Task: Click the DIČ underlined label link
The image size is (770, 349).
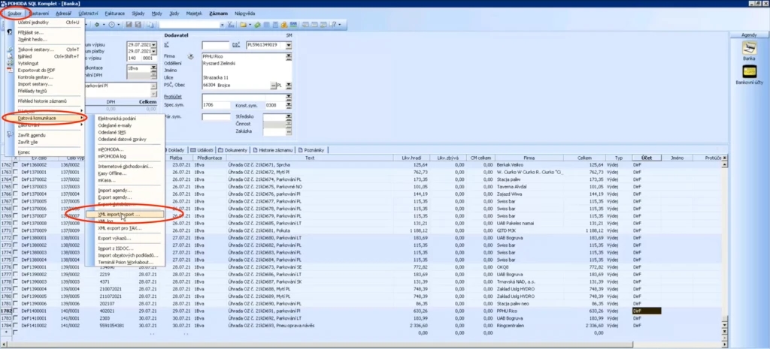Action: pos(235,45)
